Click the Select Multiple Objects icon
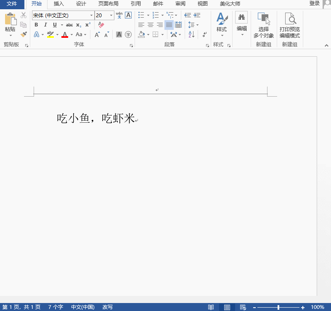Image resolution: width=331 pixels, height=311 pixels. tap(264, 26)
